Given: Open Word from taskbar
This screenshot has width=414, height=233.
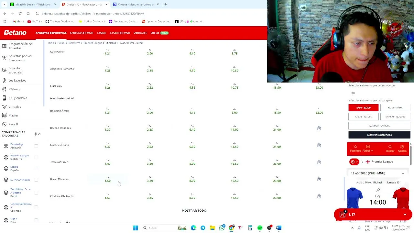Looking at the screenshot, I should [279, 228].
